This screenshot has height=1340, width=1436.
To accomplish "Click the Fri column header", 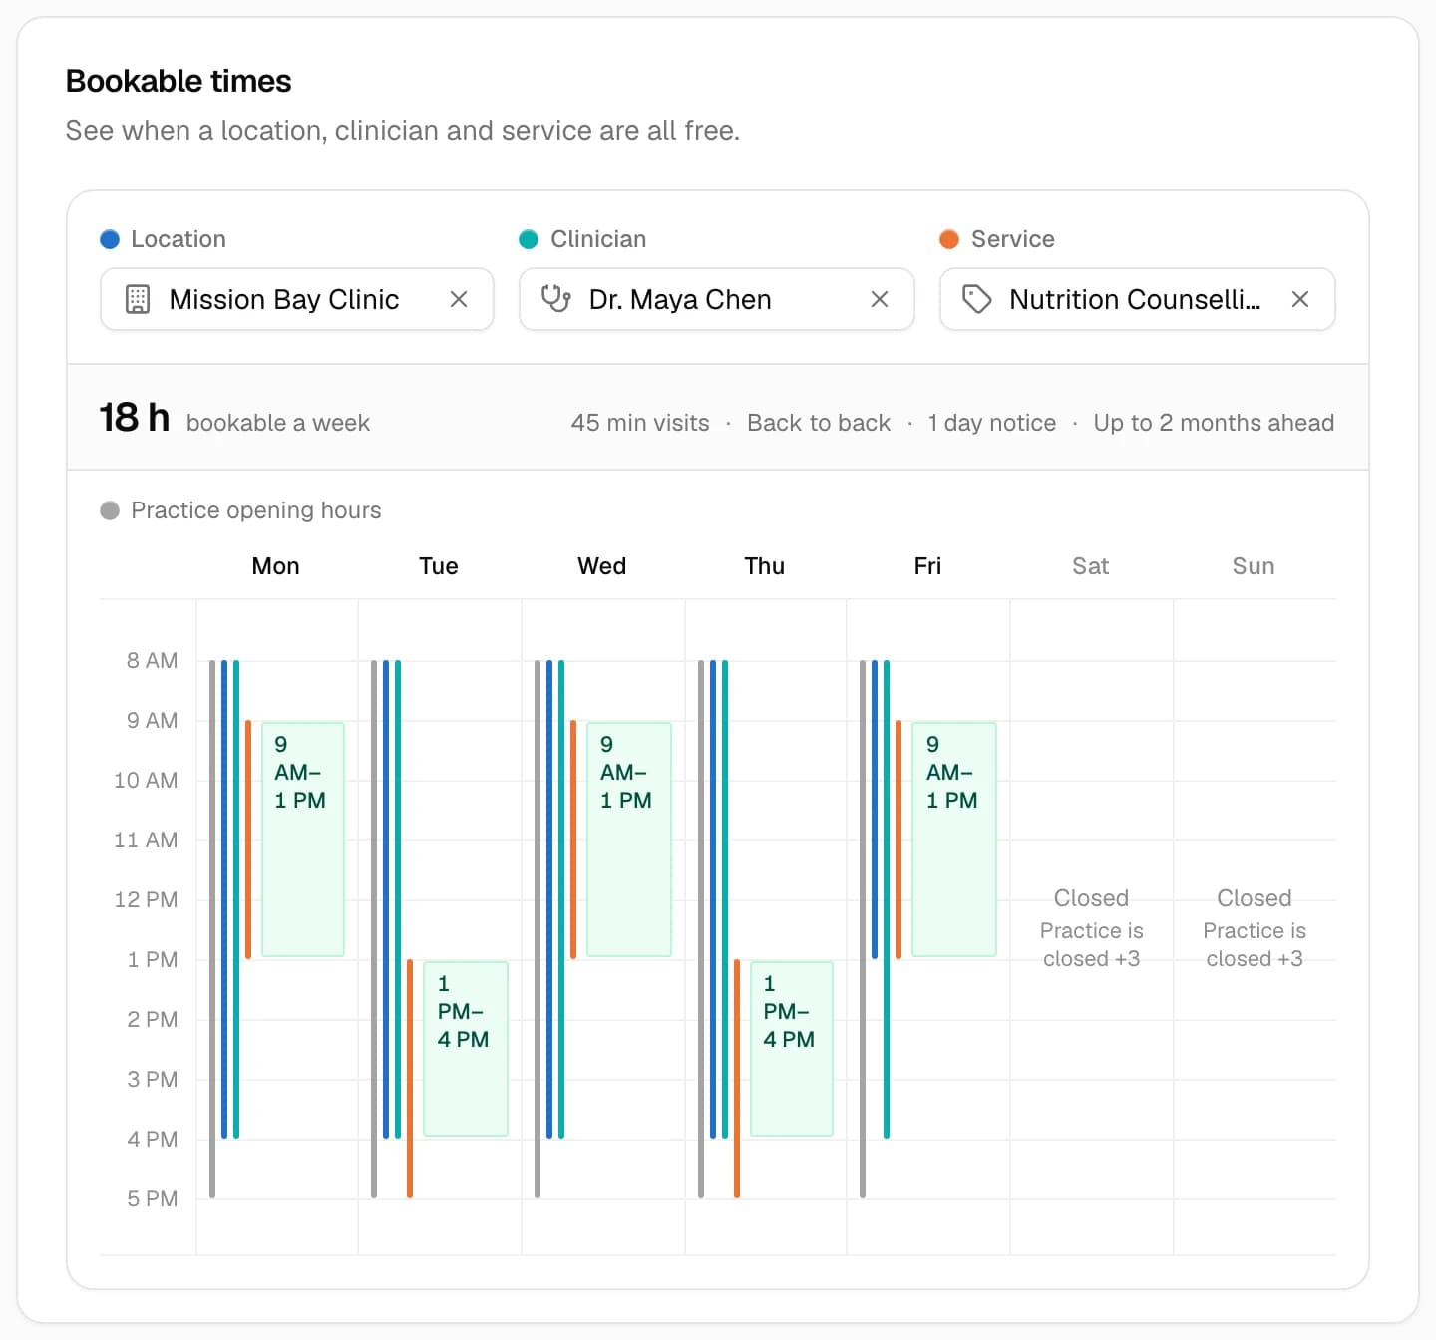I will coord(927,566).
